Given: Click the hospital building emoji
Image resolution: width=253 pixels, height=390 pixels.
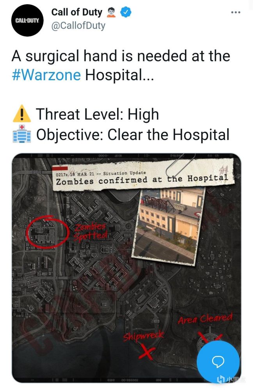Looking at the screenshot, I should point(22,134).
